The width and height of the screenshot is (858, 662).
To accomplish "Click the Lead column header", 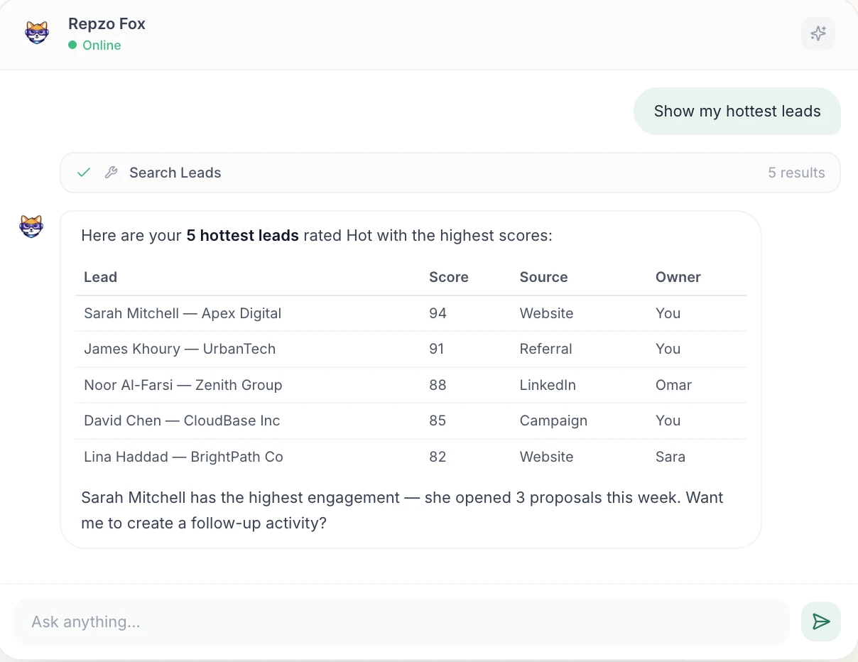I will pyautogui.click(x=100, y=277).
